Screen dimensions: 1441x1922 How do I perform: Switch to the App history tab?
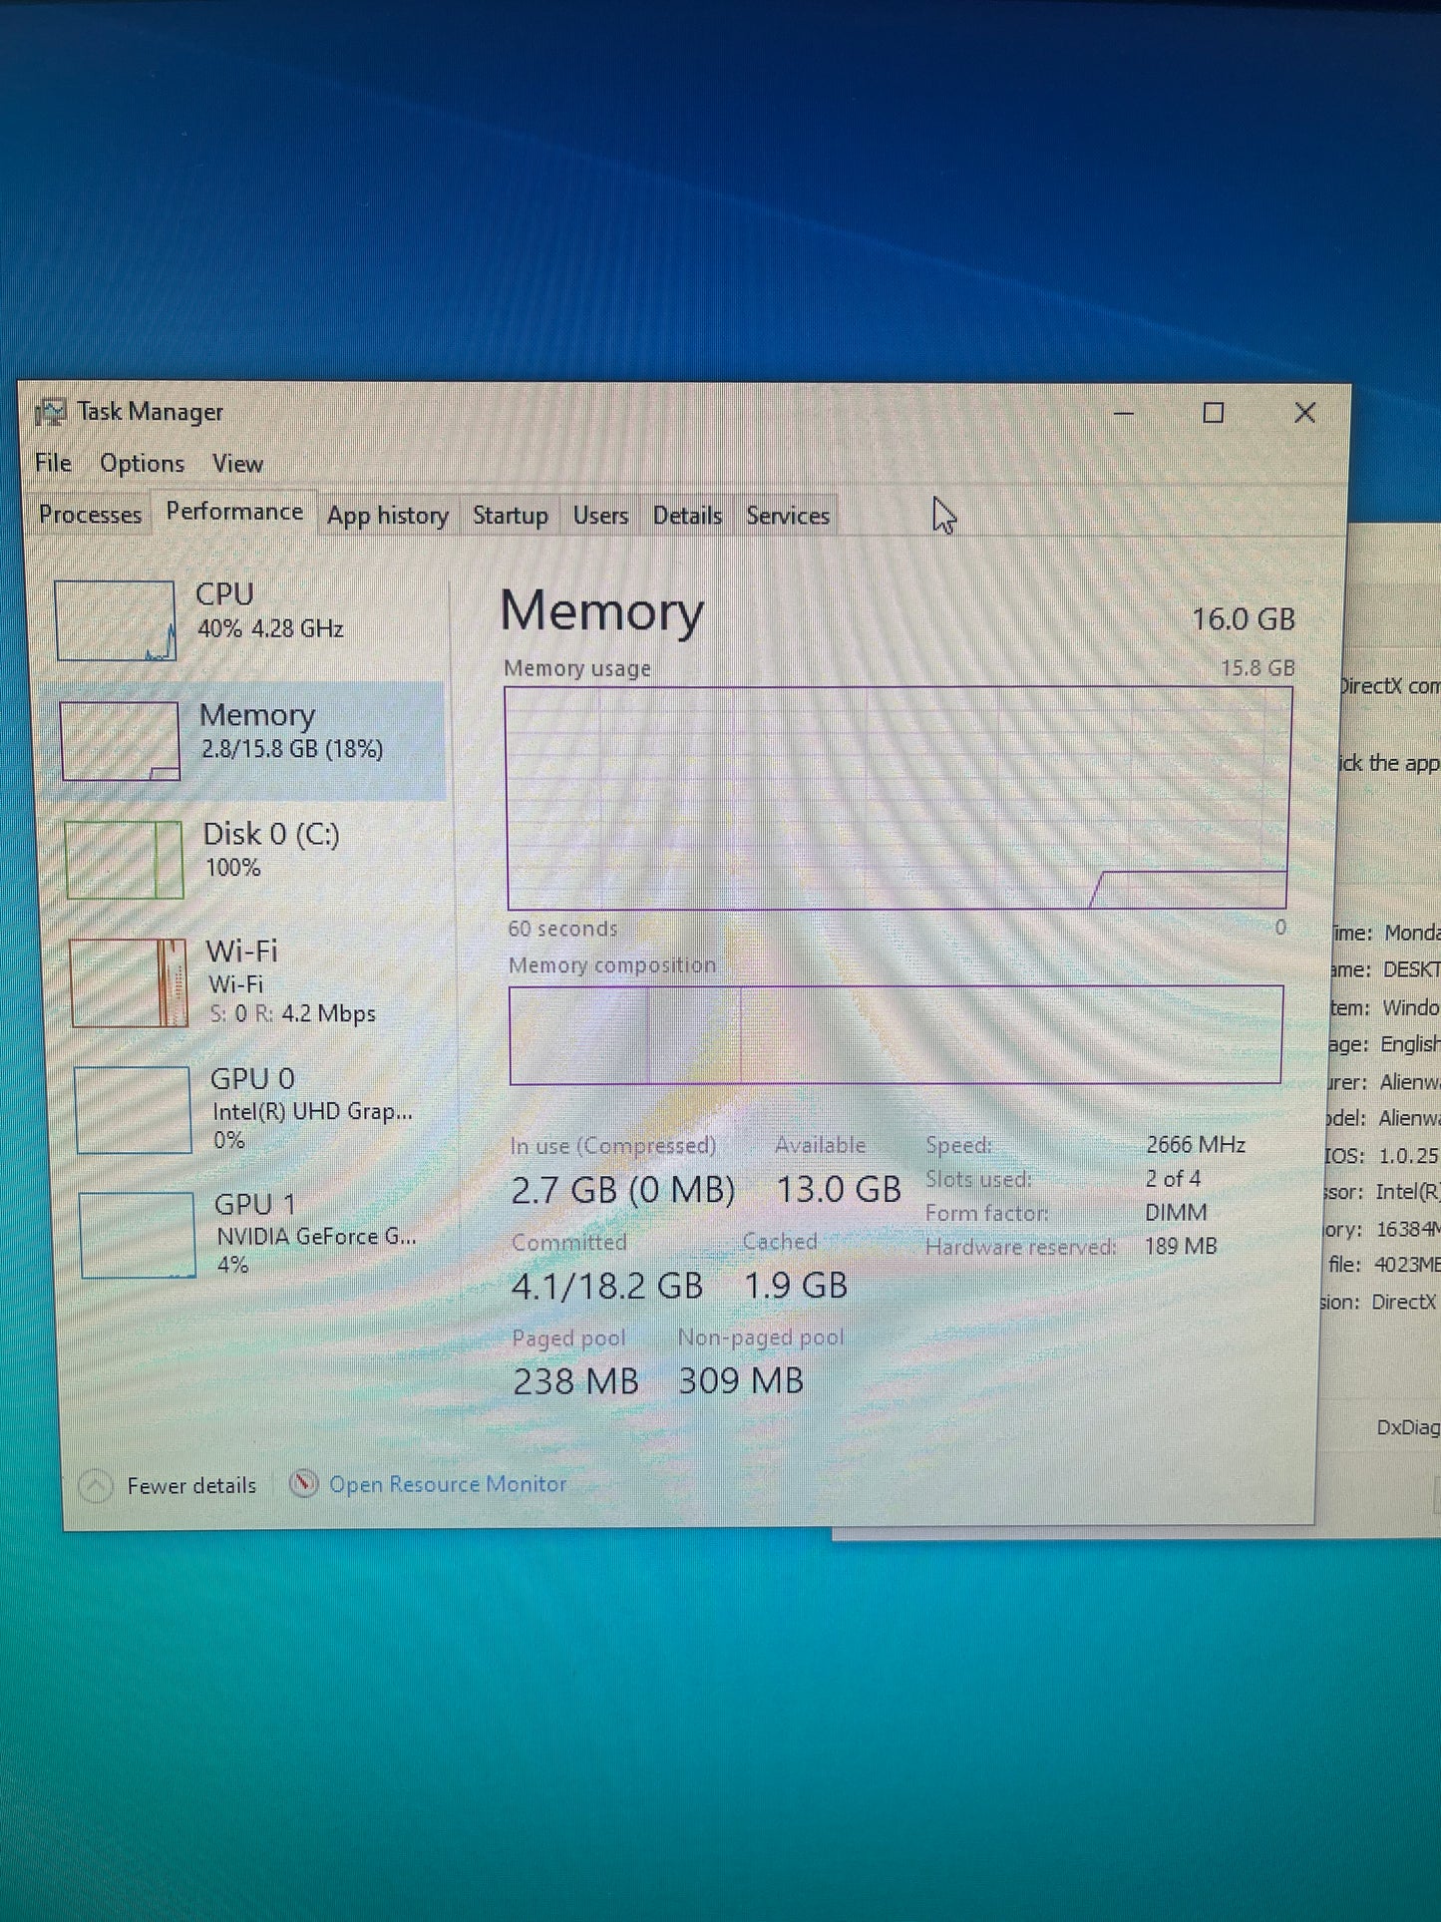pyautogui.click(x=388, y=516)
